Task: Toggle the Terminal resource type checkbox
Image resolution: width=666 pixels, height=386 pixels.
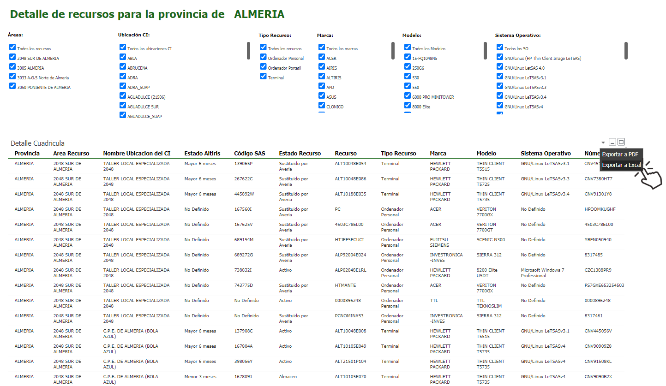Action: (x=263, y=76)
